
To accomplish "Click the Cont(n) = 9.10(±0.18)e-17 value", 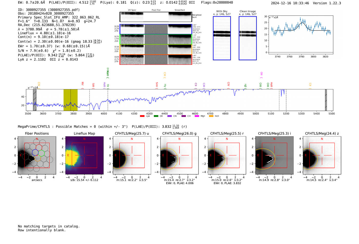I will point(43,37).
